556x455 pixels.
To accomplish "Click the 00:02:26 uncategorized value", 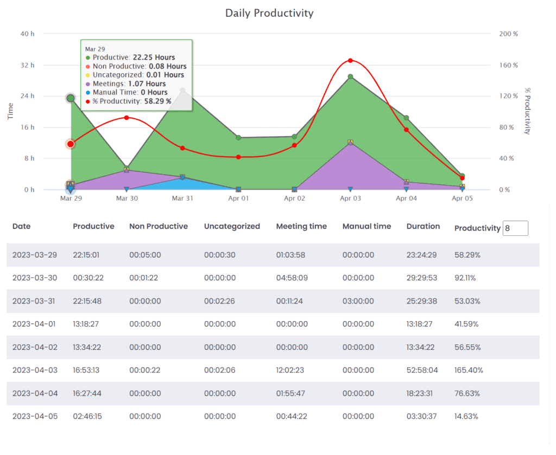I will 219,302.
